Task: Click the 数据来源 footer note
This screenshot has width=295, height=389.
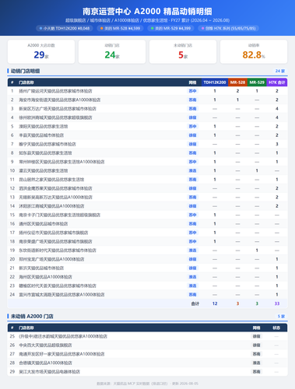Action: [x=147, y=384]
